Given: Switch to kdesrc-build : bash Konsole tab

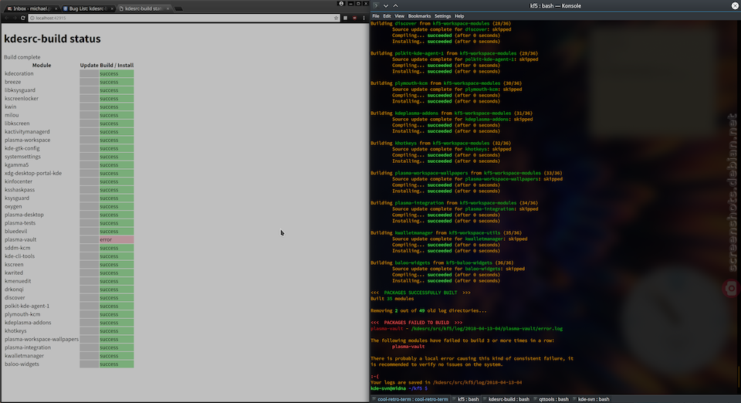Looking at the screenshot, I should tap(506, 399).
